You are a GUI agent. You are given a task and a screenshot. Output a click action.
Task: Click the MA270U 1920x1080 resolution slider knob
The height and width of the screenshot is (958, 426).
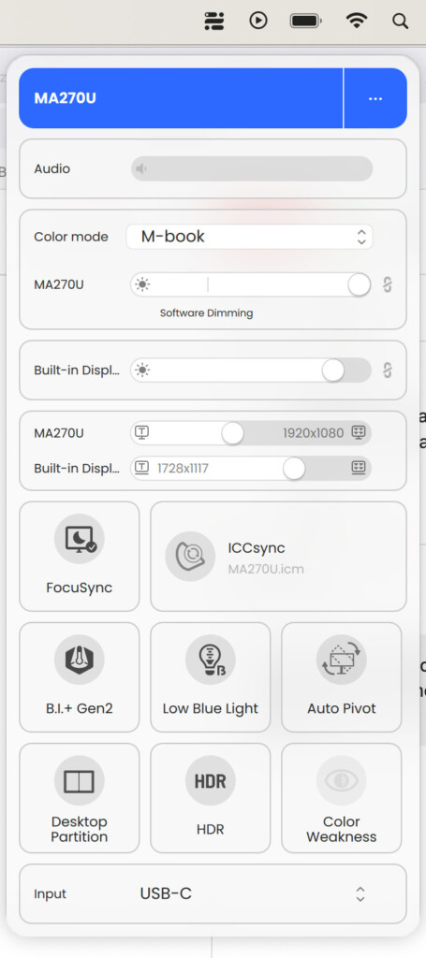point(232,433)
